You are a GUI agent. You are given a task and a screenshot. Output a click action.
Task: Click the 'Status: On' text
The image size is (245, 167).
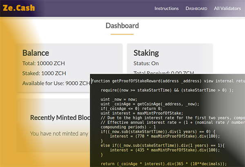pos(146,63)
